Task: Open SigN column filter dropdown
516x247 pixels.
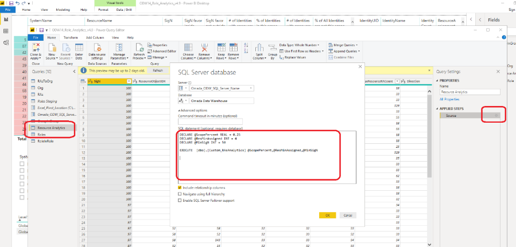Action: coord(129,81)
